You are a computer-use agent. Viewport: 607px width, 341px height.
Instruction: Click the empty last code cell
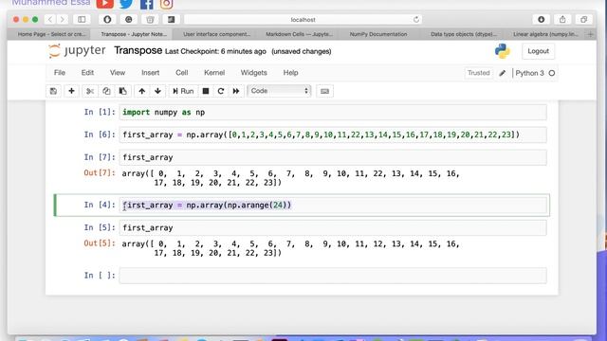[x=333, y=276]
